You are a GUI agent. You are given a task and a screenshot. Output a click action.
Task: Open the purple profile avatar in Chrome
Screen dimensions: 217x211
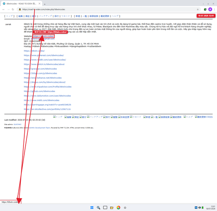pos(210,10)
